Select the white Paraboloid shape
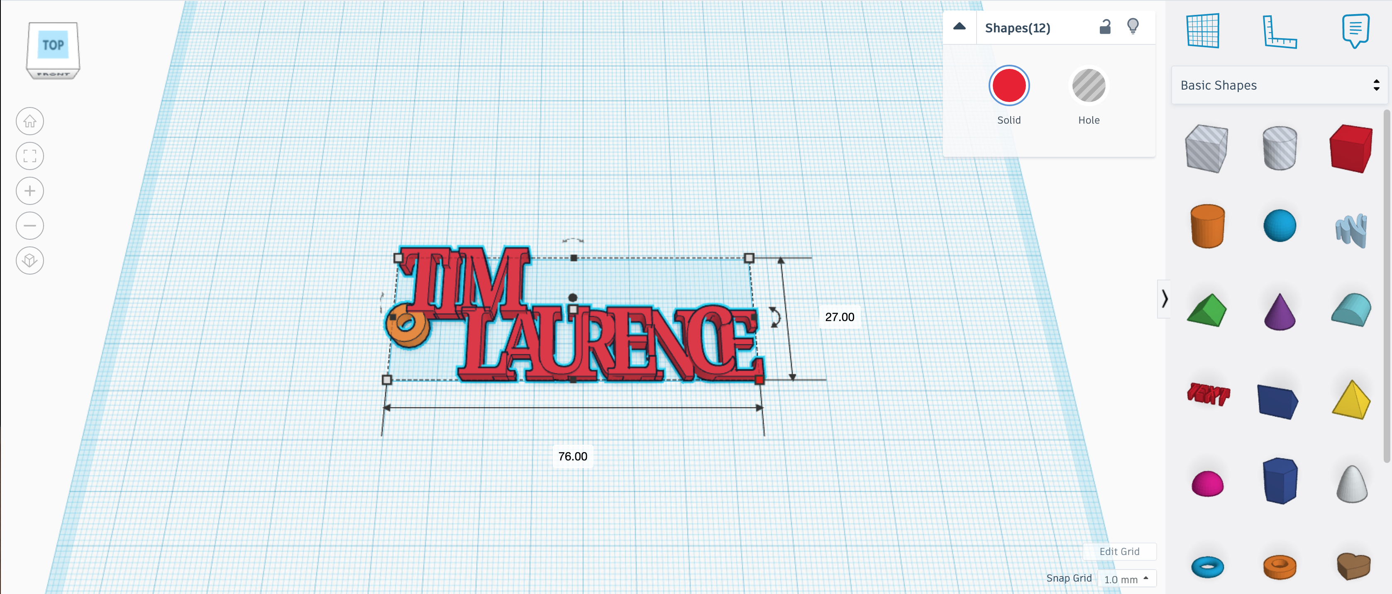The width and height of the screenshot is (1392, 594). [1351, 484]
